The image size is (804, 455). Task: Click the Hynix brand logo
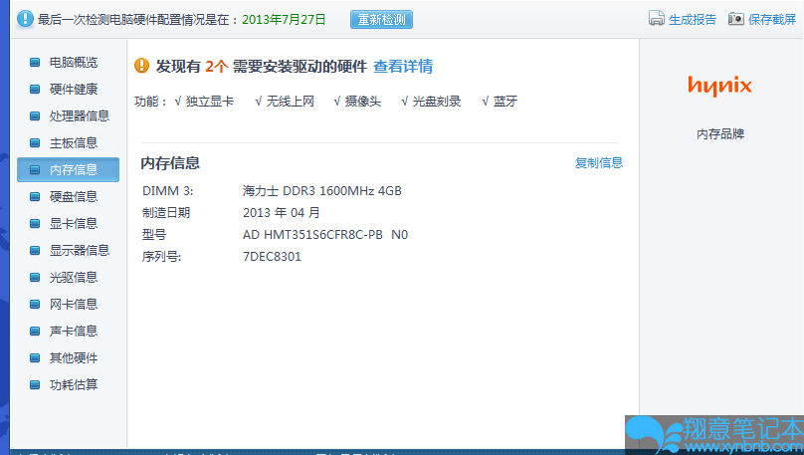pos(720,85)
